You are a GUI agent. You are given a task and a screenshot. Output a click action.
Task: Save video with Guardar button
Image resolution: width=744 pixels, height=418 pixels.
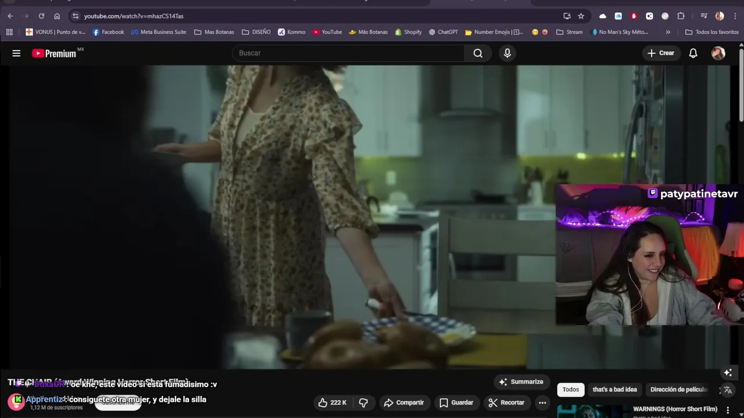456,402
